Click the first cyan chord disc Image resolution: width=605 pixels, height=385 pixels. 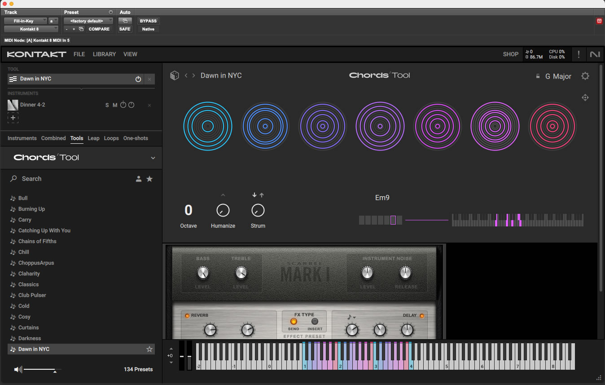[208, 126]
